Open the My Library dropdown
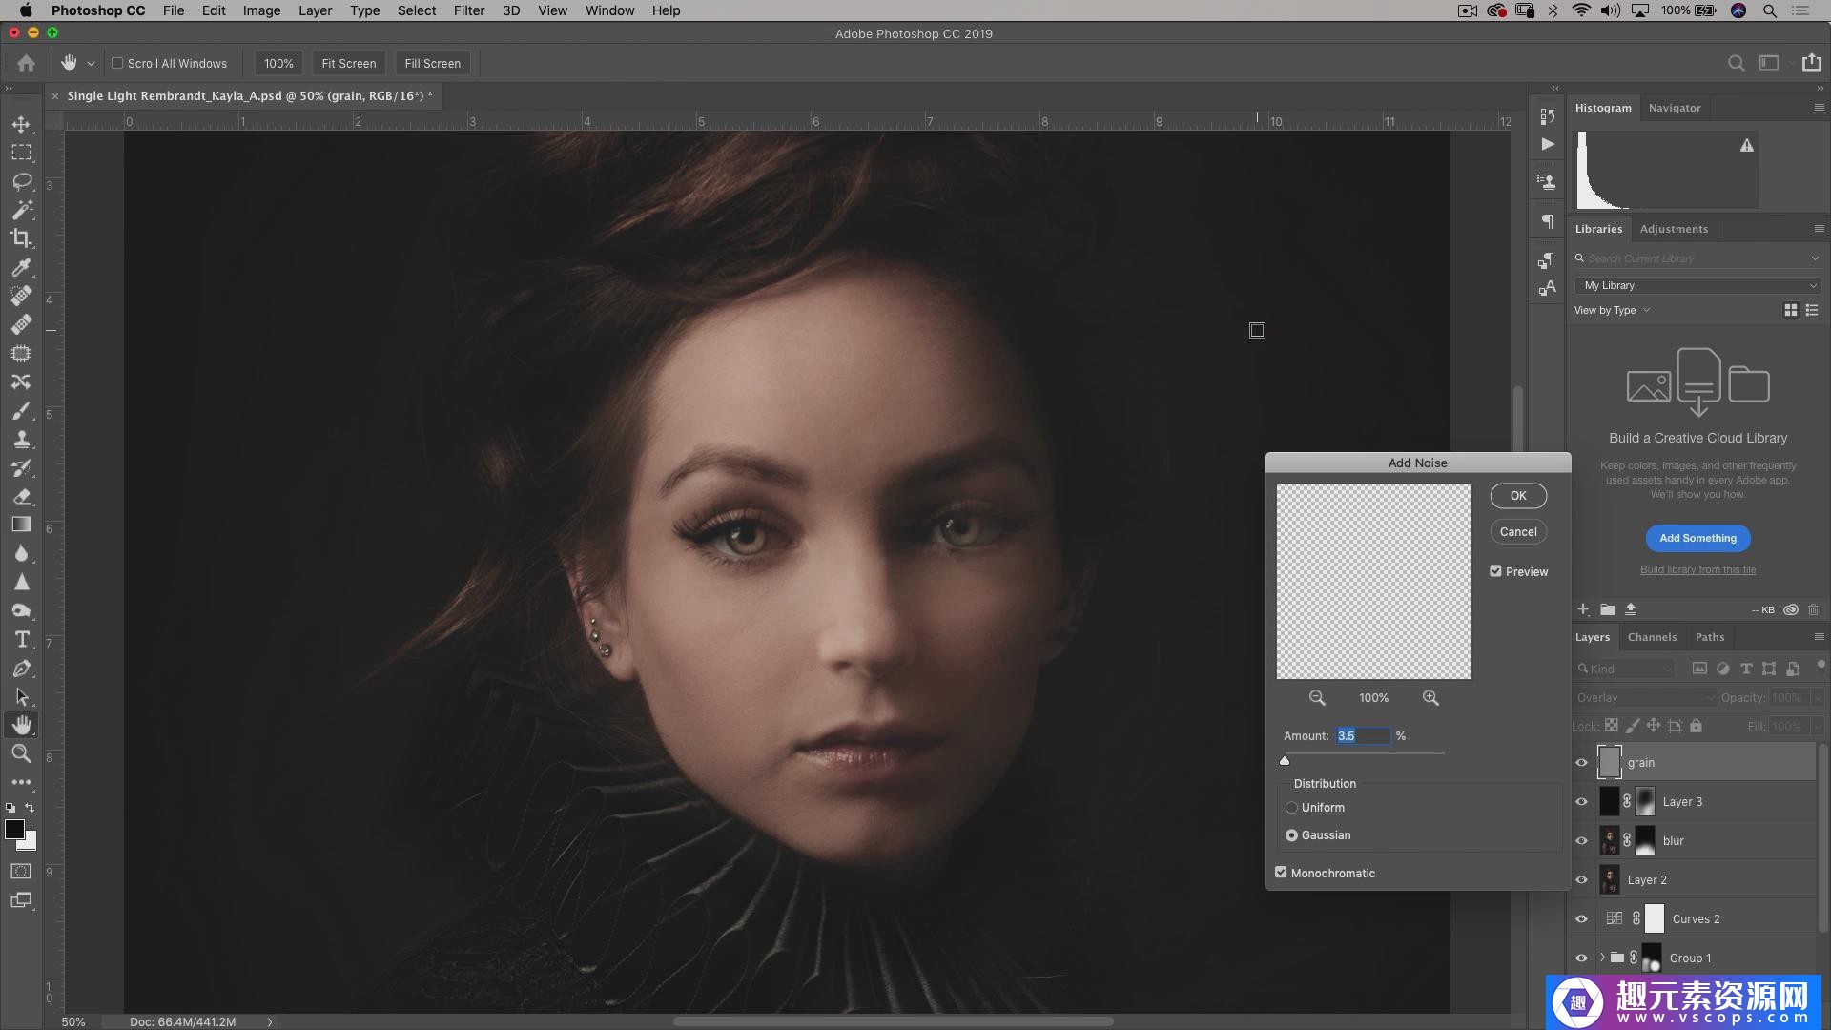This screenshot has height=1030, width=1831. click(1699, 285)
